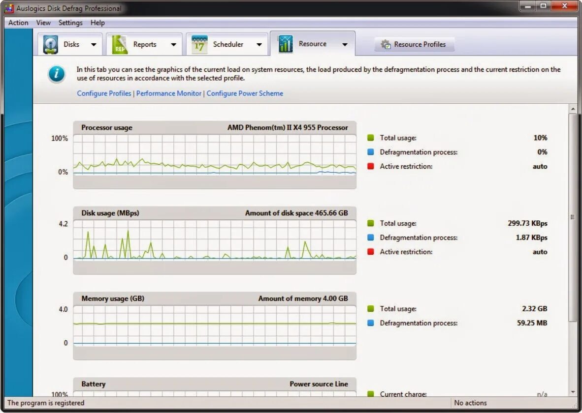Open the Performance Monitor link

pyautogui.click(x=168, y=93)
